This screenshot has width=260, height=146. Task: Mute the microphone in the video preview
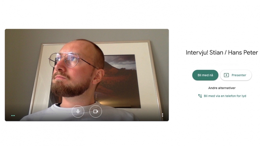coord(78,111)
